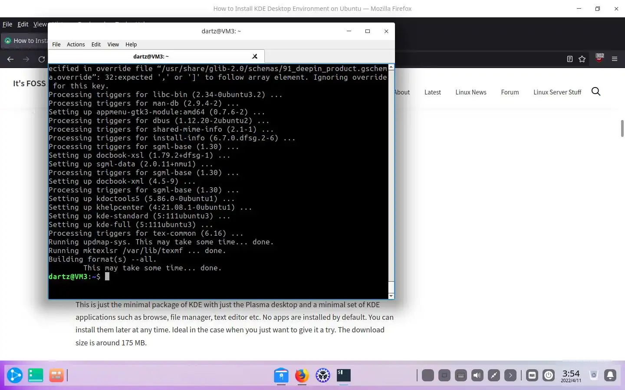Open Firefox File menu
Image resolution: width=625 pixels, height=390 pixels.
(7, 24)
